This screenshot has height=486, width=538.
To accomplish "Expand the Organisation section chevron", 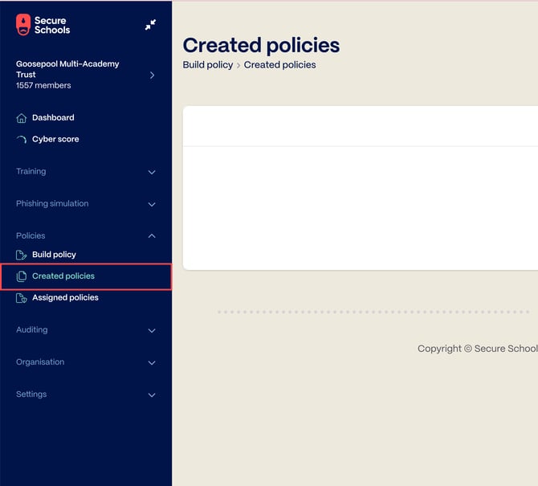I will point(152,362).
